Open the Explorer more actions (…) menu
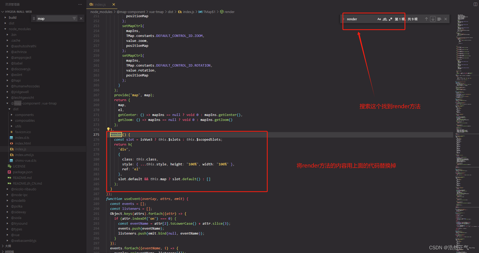Viewport: 479px width, 253px height. (x=80, y=4)
